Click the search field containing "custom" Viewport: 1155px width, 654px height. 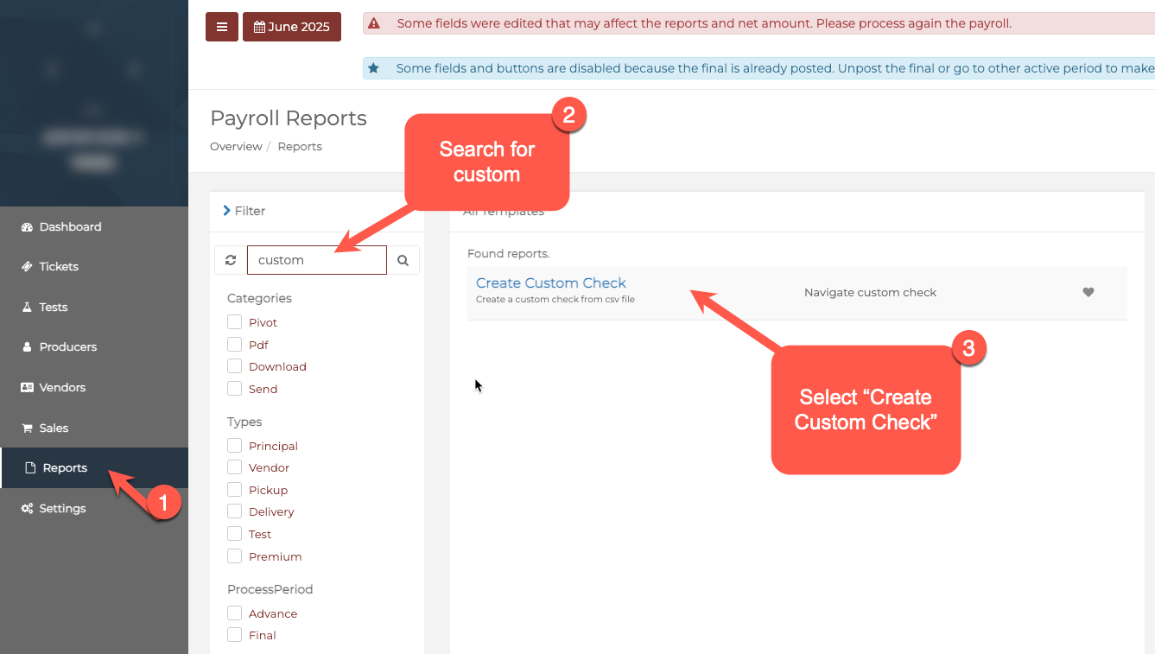click(x=317, y=260)
